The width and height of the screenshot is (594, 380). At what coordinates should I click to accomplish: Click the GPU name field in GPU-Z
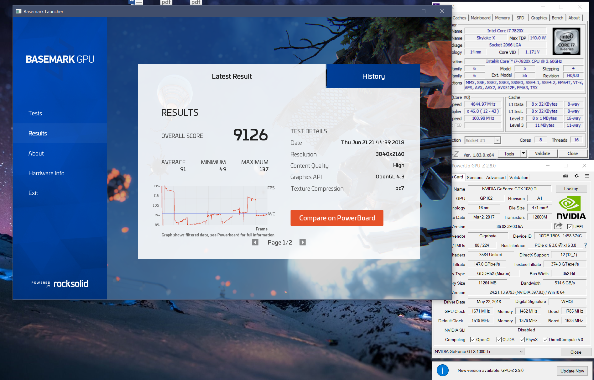click(509, 189)
